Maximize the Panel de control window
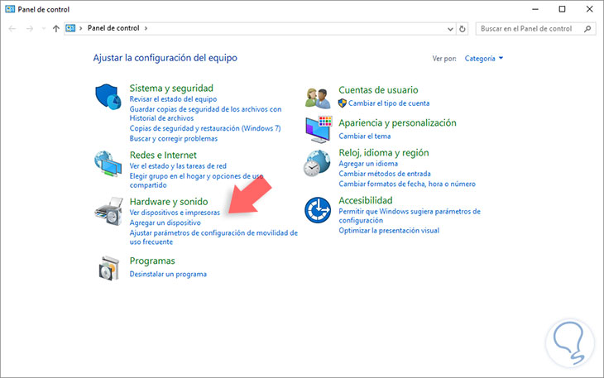The height and width of the screenshot is (378, 604). click(562, 9)
